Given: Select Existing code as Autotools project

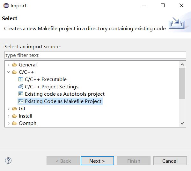Looking at the screenshot, I should [x=65, y=94].
